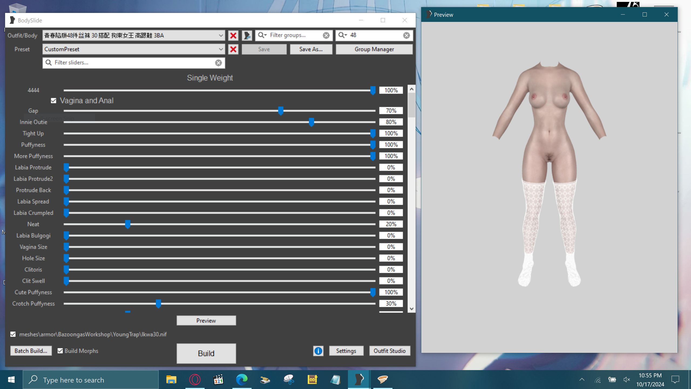The image size is (691, 389).
Task: Click the Filter groups input field
Action: click(x=294, y=35)
